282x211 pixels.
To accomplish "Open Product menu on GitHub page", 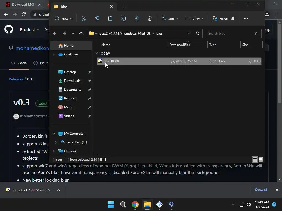I will [x=30, y=29].
